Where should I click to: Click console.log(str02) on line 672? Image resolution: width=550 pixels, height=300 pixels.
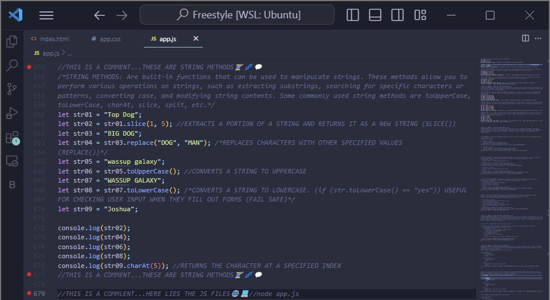94,228
